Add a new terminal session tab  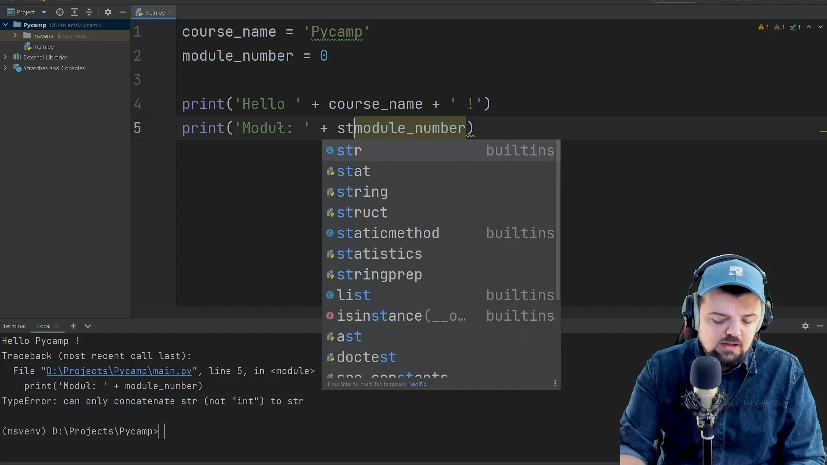click(73, 326)
